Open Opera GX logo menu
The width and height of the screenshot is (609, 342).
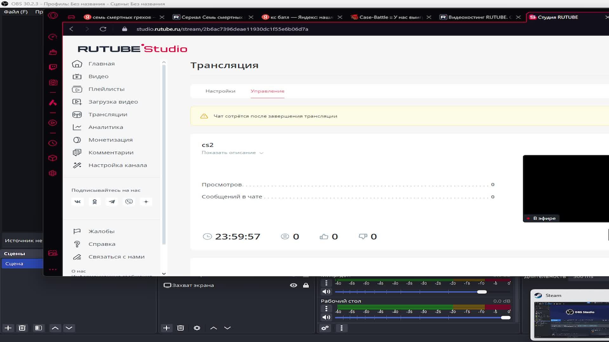[53, 15]
